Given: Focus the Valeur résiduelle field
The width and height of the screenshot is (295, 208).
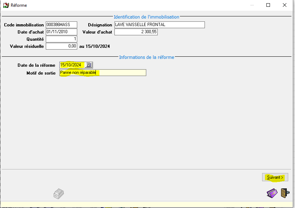Looking at the screenshot, I should coord(61,46).
